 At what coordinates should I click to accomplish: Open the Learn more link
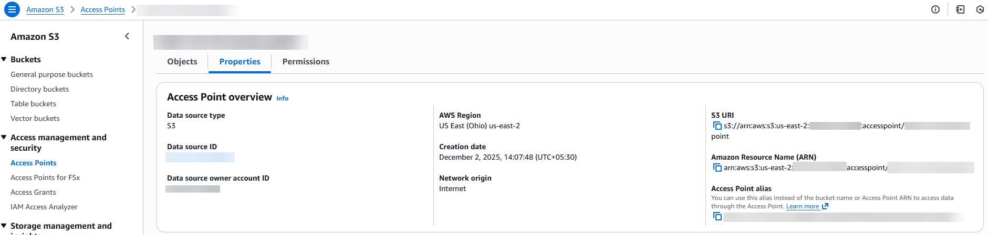click(803, 206)
